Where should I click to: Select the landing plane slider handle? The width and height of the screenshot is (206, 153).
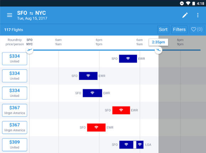point(158,50)
